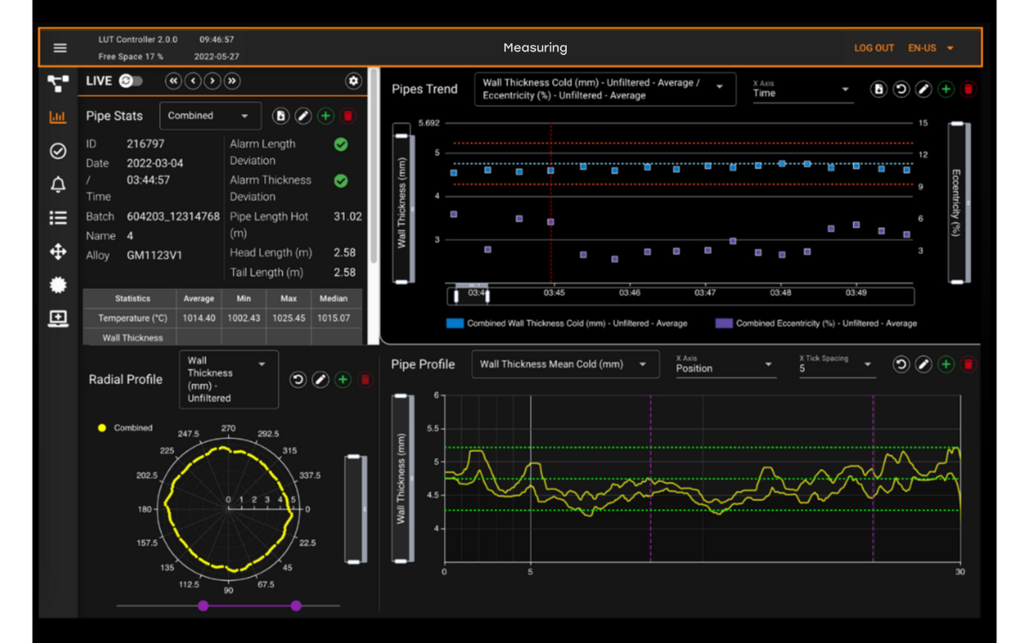
Task: Open the hamburger menu in top bar
Action: coord(60,48)
